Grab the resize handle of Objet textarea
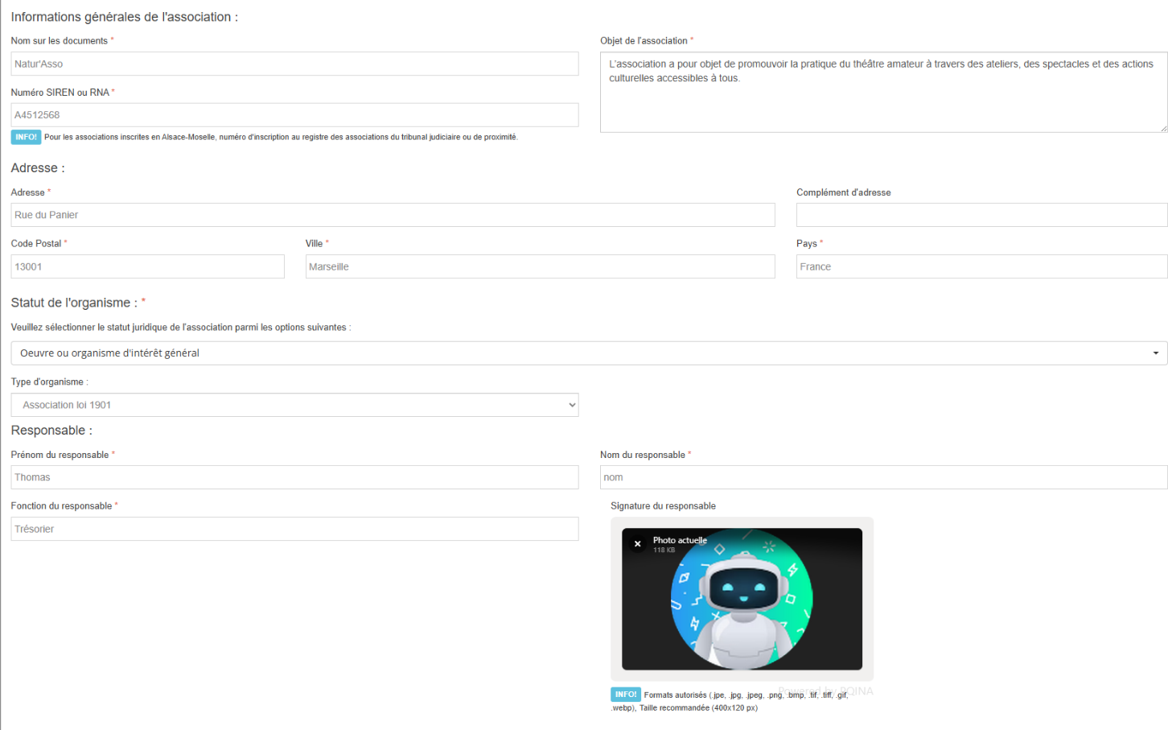The width and height of the screenshot is (1168, 730). coord(1162,128)
